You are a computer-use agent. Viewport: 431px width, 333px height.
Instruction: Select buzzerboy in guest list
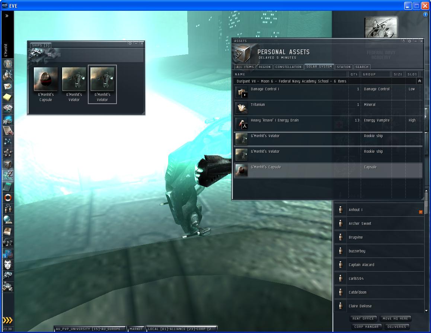(x=379, y=251)
